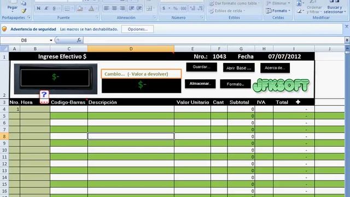The width and height of the screenshot is (350, 197).
Task: Click the formula bar input field
Action: point(214,40)
